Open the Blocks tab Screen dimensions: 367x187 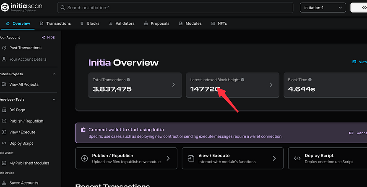(x=90, y=23)
